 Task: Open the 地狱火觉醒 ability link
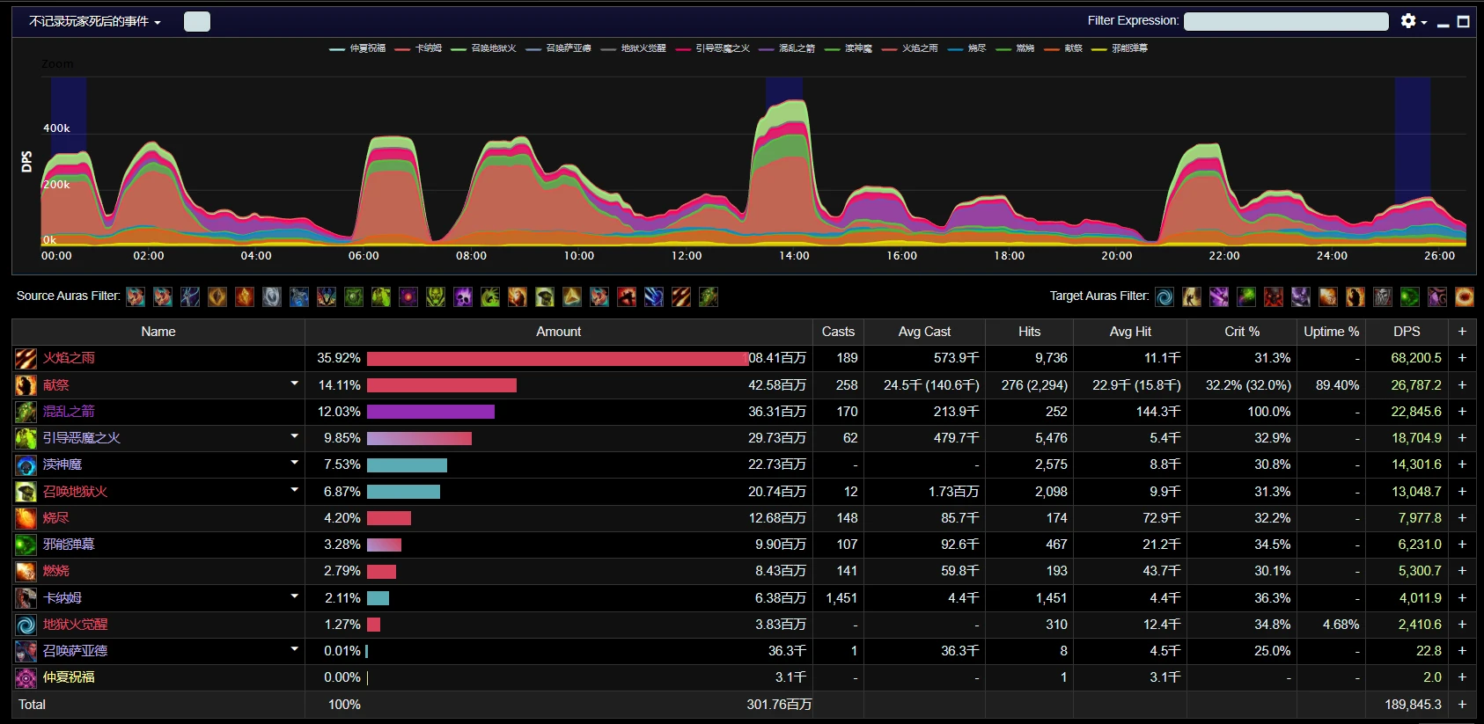click(x=76, y=625)
